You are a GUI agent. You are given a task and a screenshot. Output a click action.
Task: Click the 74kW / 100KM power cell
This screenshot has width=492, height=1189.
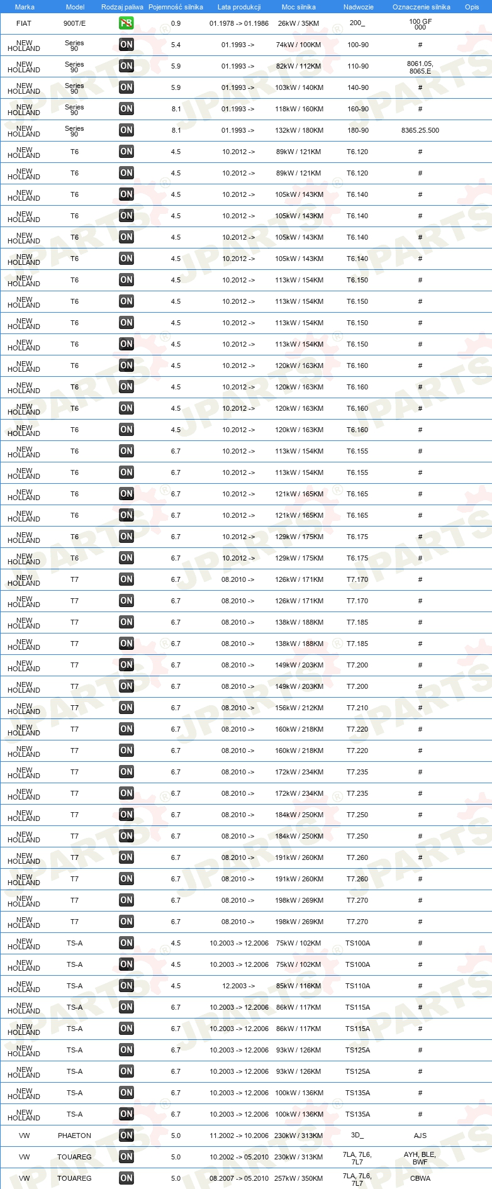click(x=299, y=45)
